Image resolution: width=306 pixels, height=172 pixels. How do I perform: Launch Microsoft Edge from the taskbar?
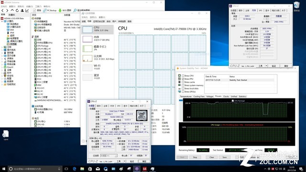point(75,169)
